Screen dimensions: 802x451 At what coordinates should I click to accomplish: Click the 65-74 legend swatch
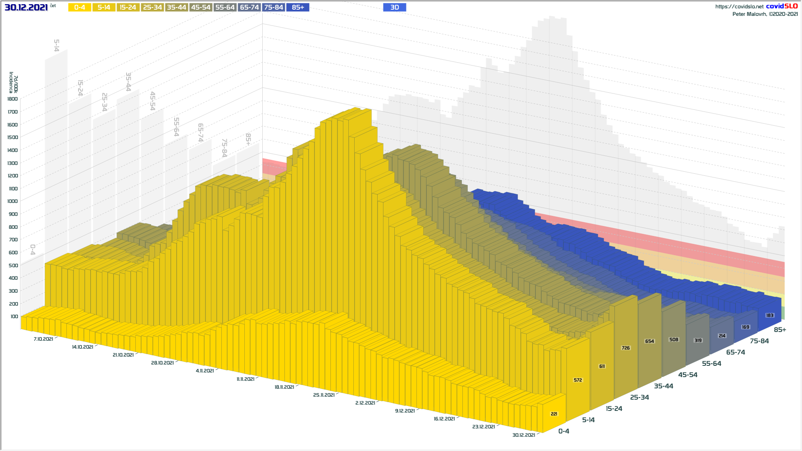249,8
